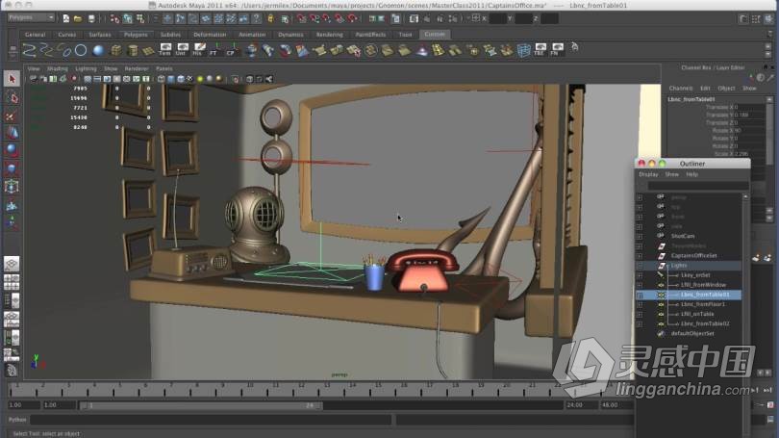Click the blue wireframe lattice shelf icon

point(523,50)
